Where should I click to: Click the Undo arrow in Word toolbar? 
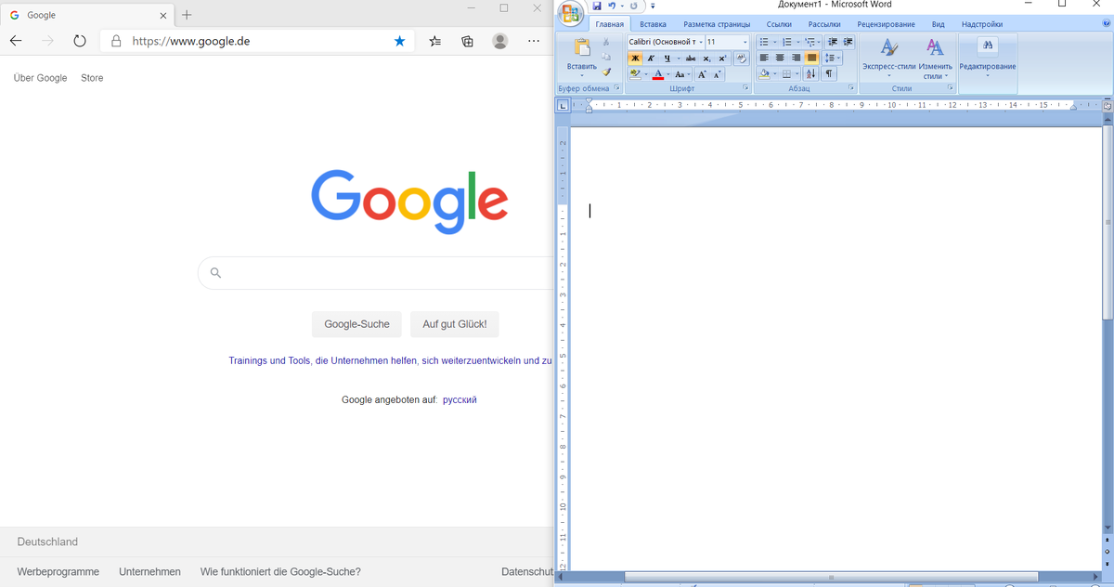[612, 6]
